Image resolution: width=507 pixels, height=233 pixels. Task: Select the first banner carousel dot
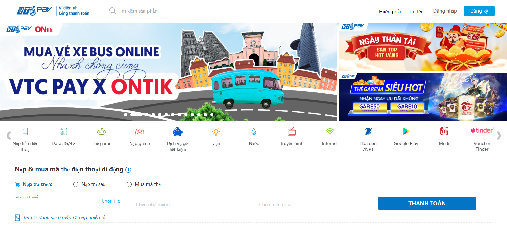tap(126, 115)
